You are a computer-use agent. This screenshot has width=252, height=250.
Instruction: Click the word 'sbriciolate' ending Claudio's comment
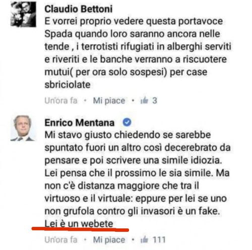(x=68, y=85)
